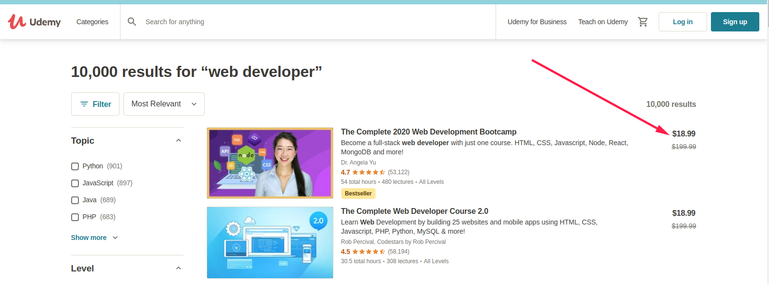
Task: Open the 2020 Web Development Bootcamp thumbnail
Action: pyautogui.click(x=270, y=163)
